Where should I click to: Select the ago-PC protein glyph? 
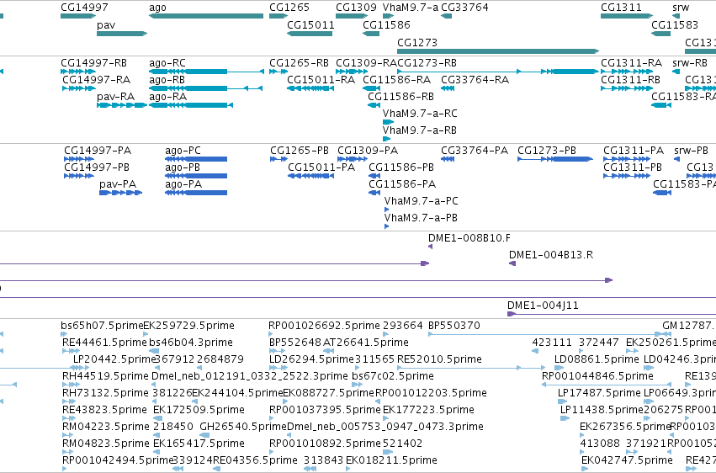click(x=196, y=159)
